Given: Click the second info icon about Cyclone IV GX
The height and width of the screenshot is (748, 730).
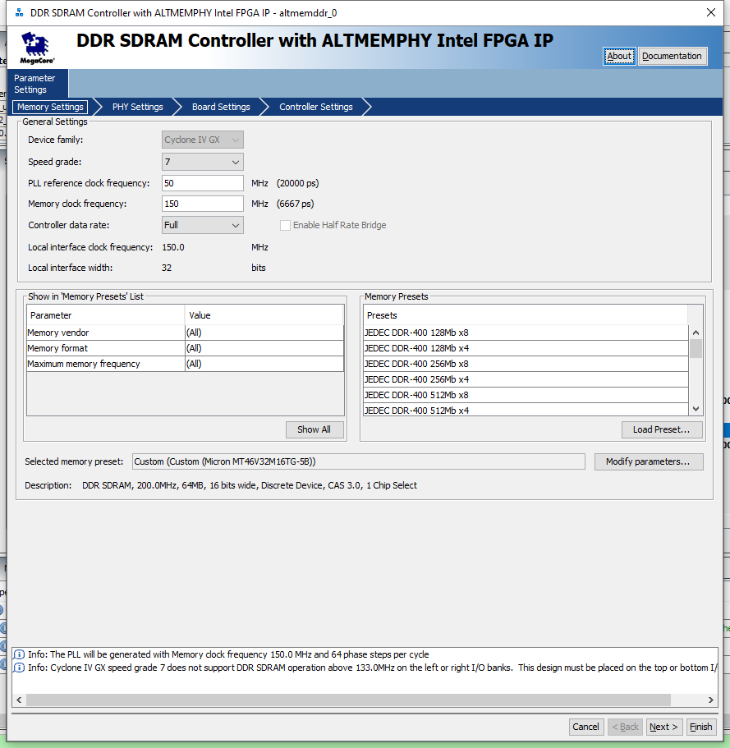Looking at the screenshot, I should coord(19,668).
